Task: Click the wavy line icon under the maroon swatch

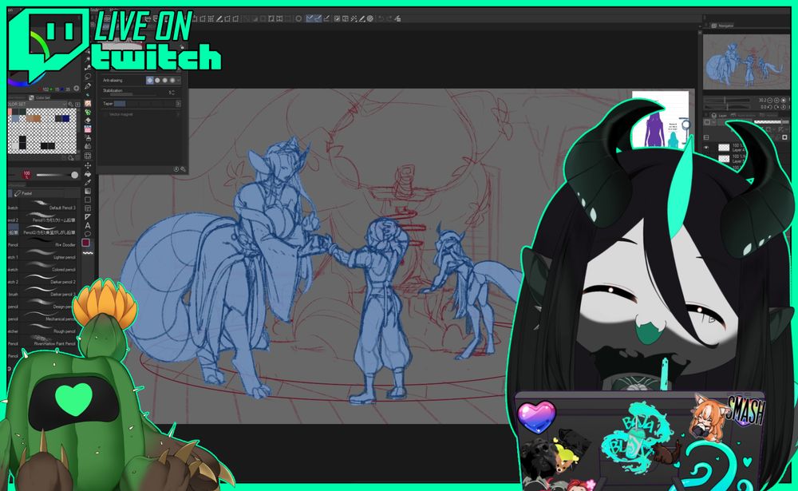Action: click(88, 252)
